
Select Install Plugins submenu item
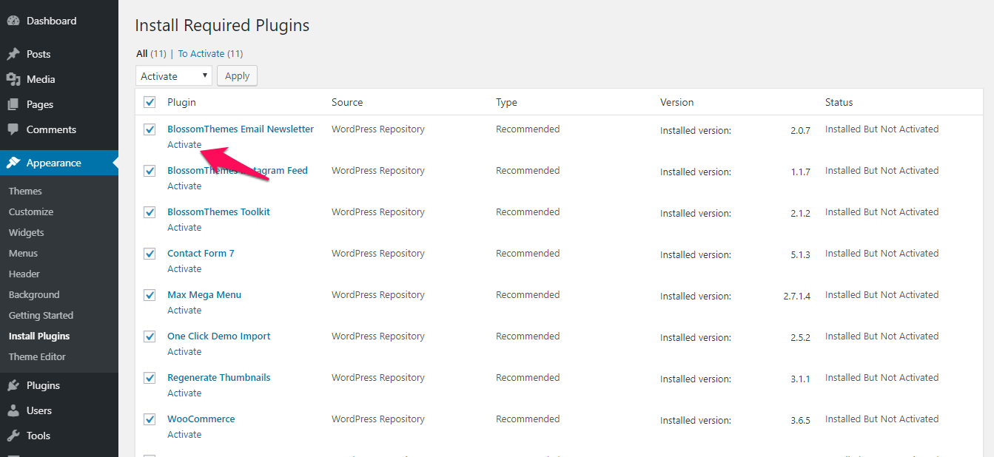39,336
